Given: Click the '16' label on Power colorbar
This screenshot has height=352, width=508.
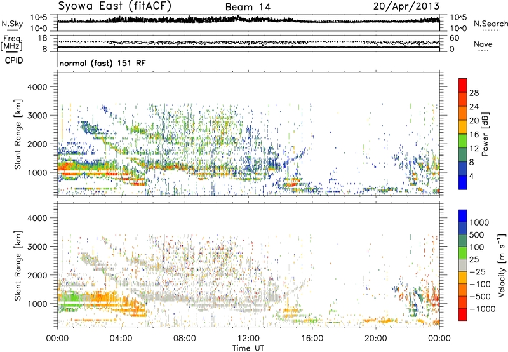Looking at the screenshot, I should click(474, 135).
